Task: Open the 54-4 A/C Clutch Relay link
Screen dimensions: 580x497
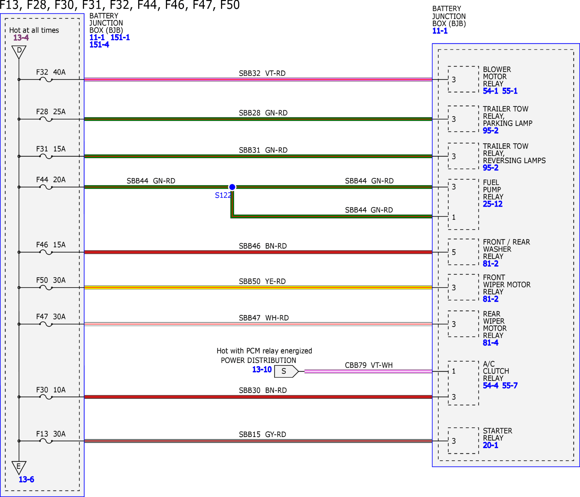Action: 490,386
